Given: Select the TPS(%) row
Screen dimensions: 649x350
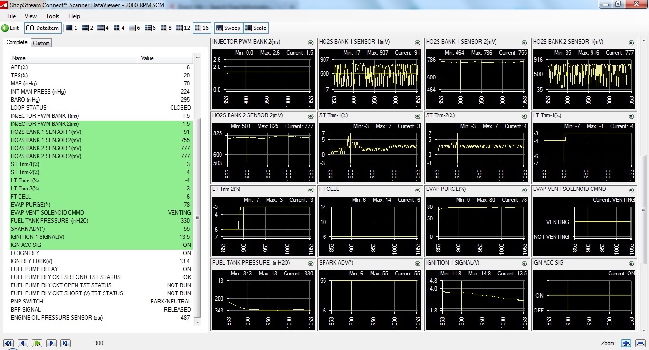Looking at the screenshot, I should (x=101, y=76).
